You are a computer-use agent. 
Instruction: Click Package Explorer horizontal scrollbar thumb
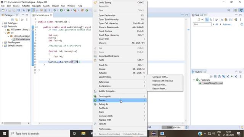point(12,123)
